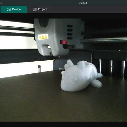Screen dimensions: 127x127
Task: Click the Device tab icon
Action: pyautogui.click(x=9, y=9)
